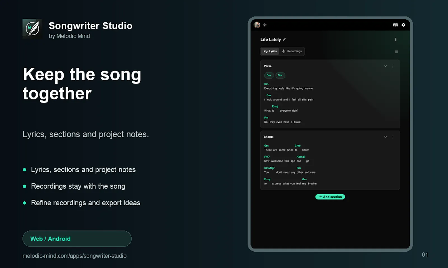The height and width of the screenshot is (268, 448).
Task: Click lyric 'how awesome this app can go'
Action: pyautogui.click(x=287, y=161)
